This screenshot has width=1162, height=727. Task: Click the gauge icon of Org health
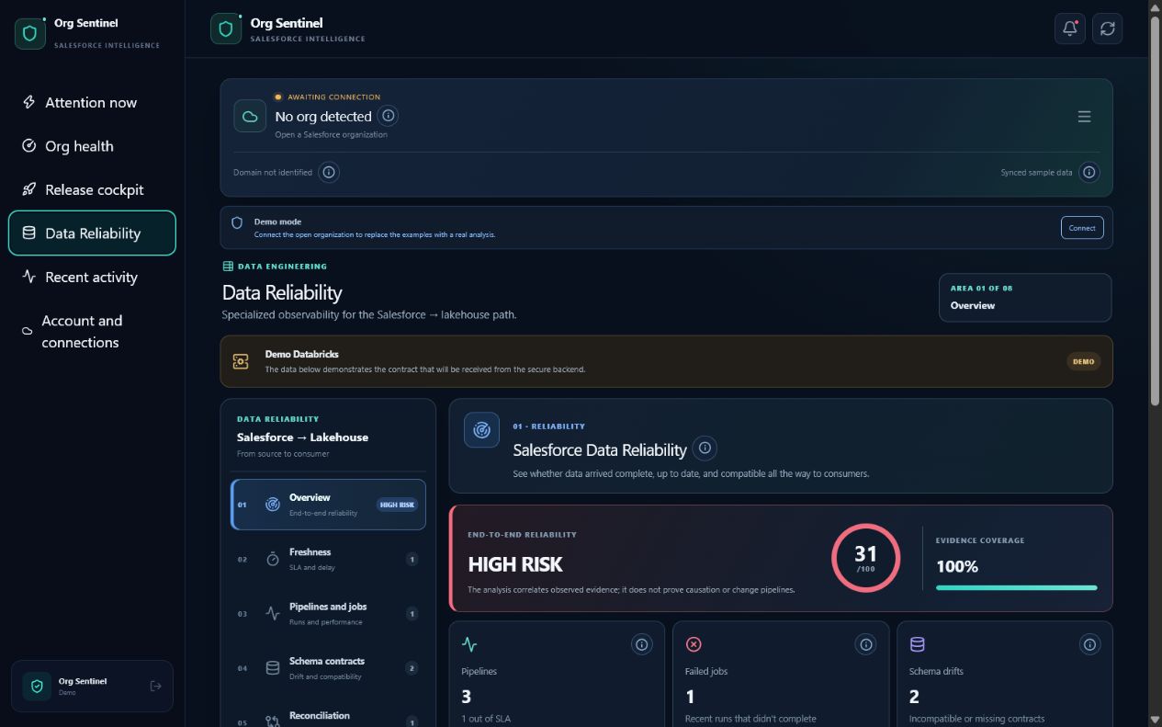[29, 146]
